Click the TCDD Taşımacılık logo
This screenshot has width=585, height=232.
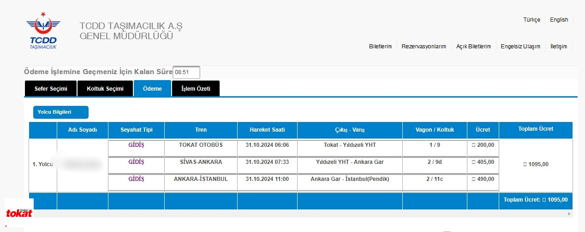coord(43,31)
